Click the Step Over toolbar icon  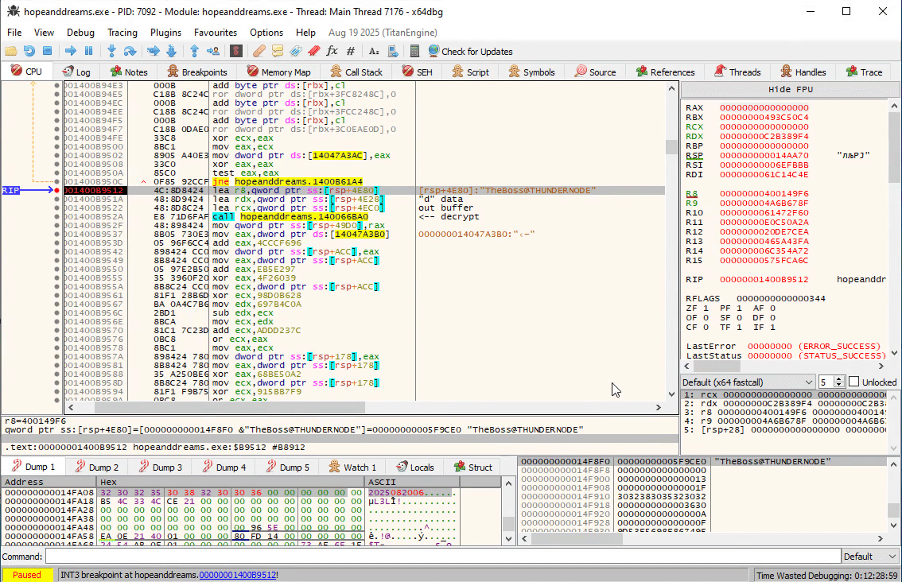point(130,51)
